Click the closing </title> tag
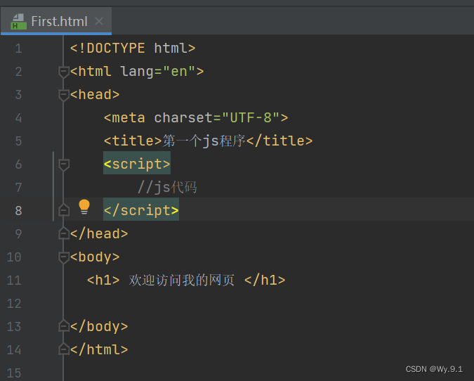This screenshot has width=474, height=381. [x=279, y=141]
